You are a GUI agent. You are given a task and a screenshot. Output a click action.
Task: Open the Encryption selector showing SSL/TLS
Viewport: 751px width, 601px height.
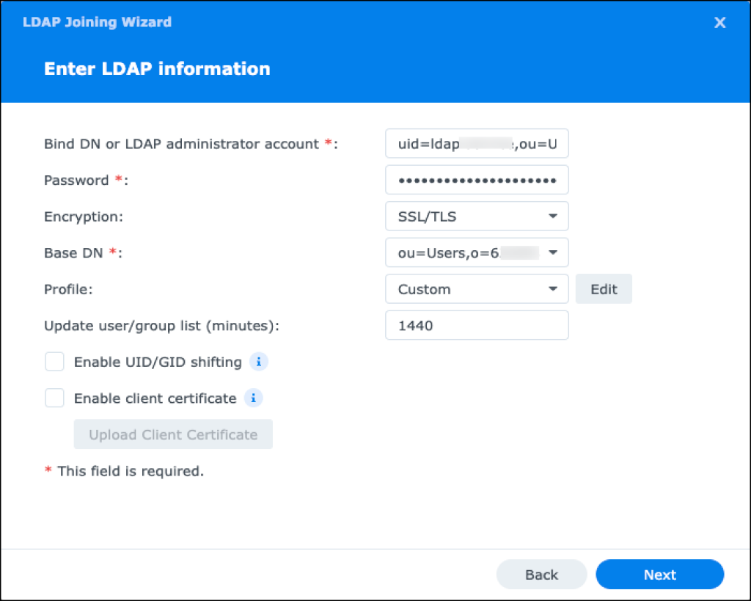[477, 216]
